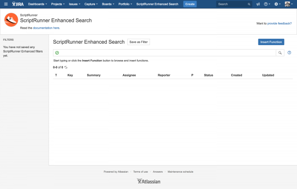The width and height of the screenshot is (297, 189).
Task: Run search with the magnifier button
Action: [280, 53]
